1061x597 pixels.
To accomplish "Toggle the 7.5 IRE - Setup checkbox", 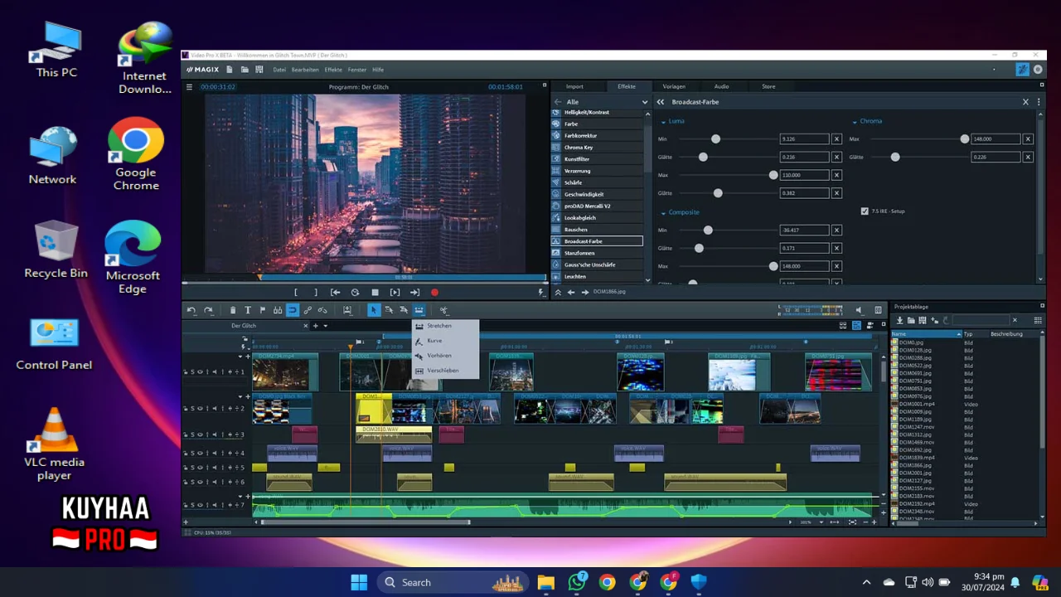I will pyautogui.click(x=865, y=211).
